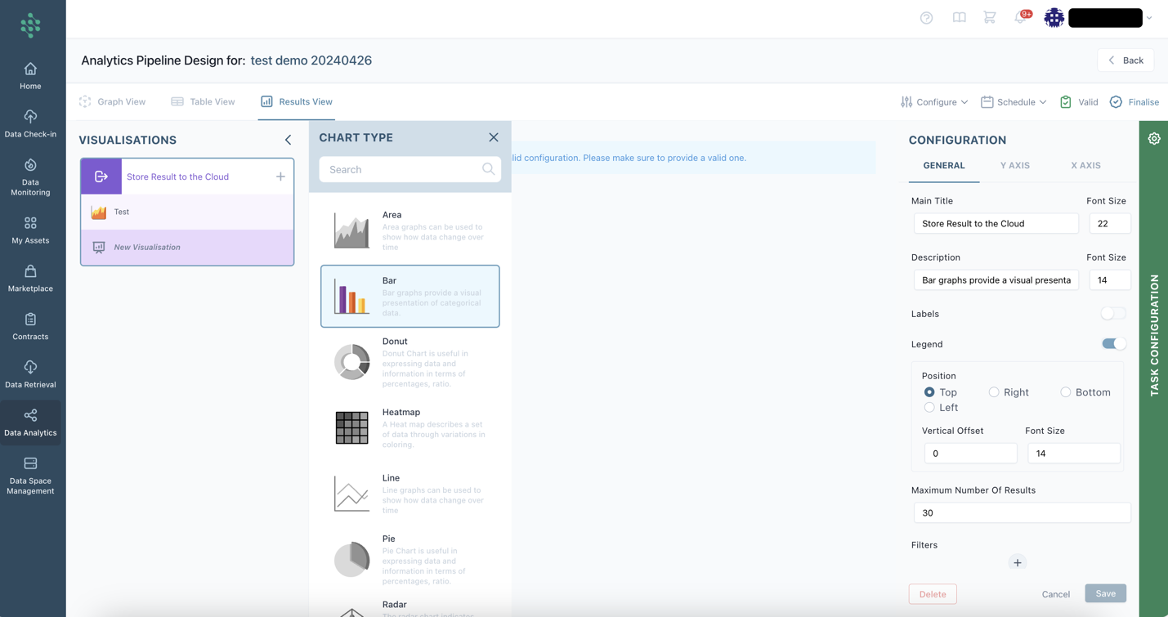Click the Delete button
This screenshot has width=1168, height=617.
932,594
